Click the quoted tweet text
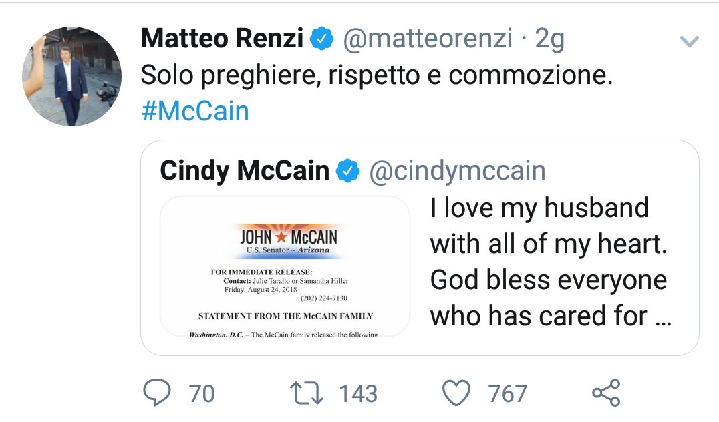The height and width of the screenshot is (422, 719). pyautogui.click(x=549, y=262)
